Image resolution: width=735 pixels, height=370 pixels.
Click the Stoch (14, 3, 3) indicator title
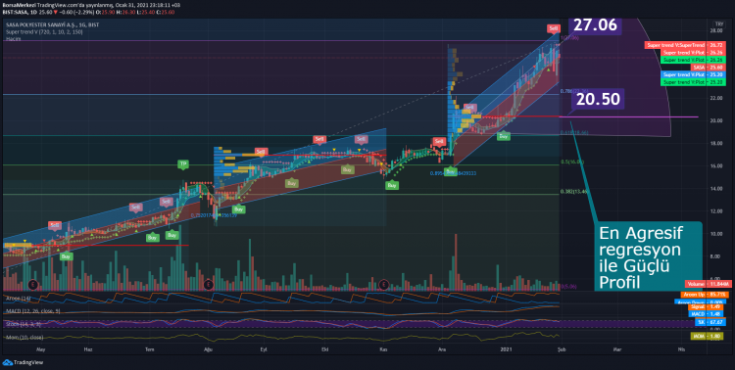(x=24, y=324)
